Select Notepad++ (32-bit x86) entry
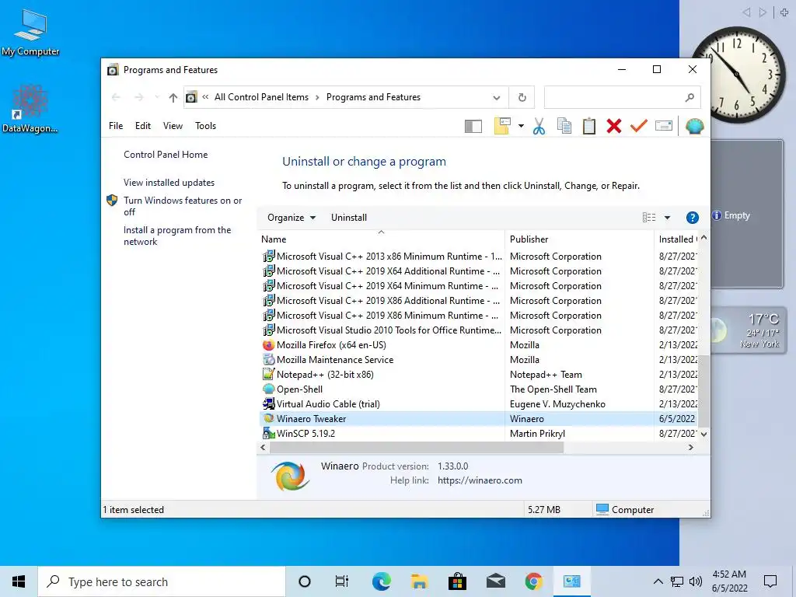796x597 pixels. (x=478, y=375)
